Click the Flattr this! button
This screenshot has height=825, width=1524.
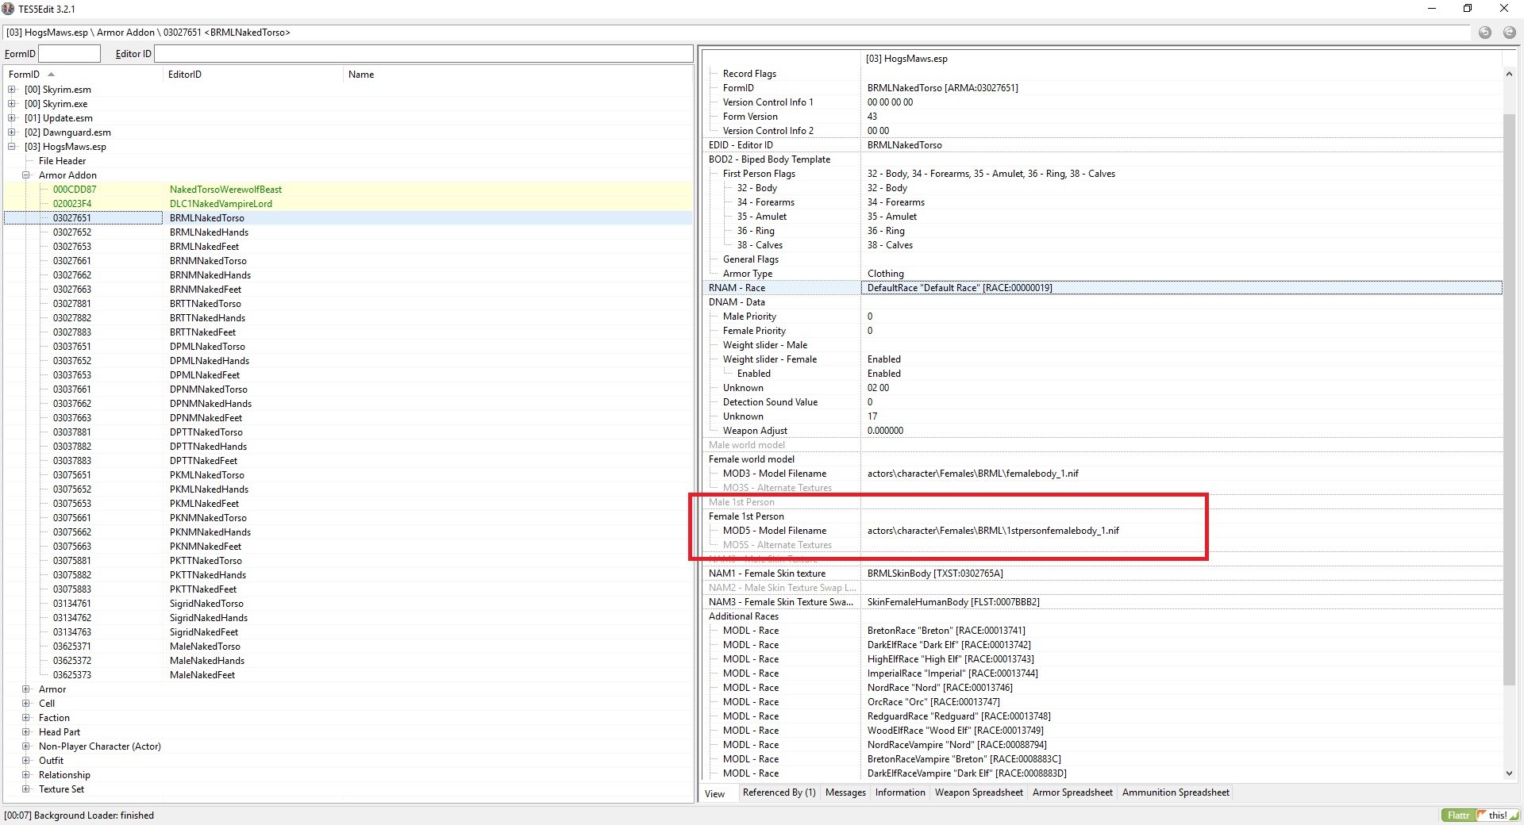pos(1480,815)
